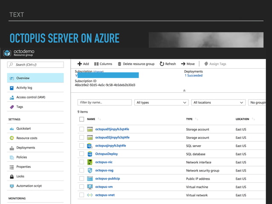Click the Filter by name input field
The image size is (272, 204).
pos(104,103)
